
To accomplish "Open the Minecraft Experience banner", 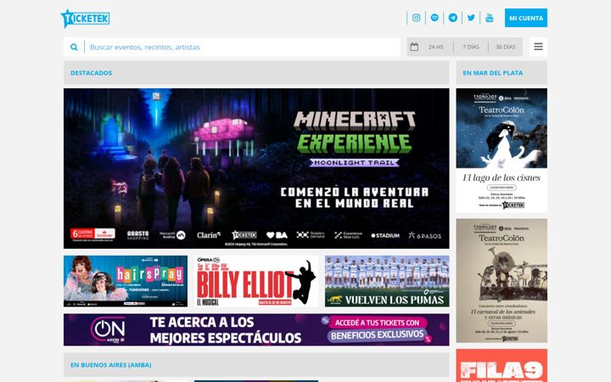I will pyautogui.click(x=256, y=168).
